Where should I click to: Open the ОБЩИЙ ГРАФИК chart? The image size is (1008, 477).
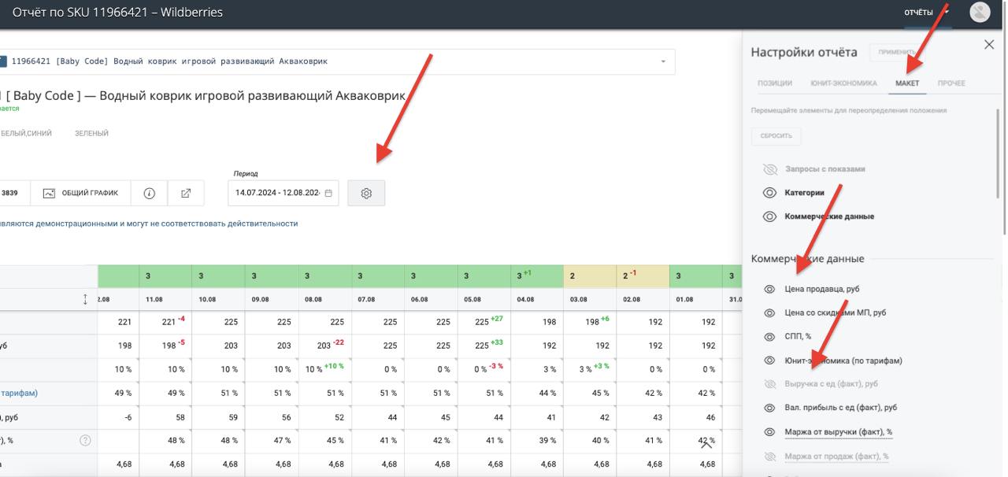(x=80, y=193)
